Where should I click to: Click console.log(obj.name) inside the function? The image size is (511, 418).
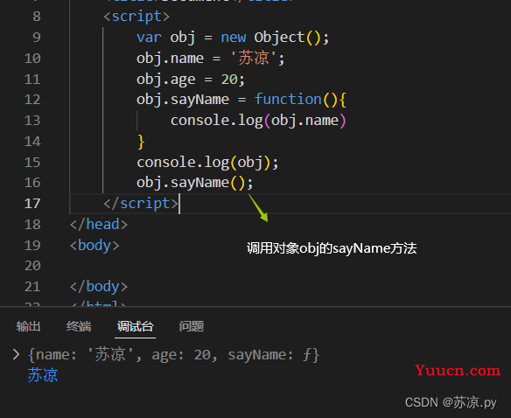(x=258, y=121)
